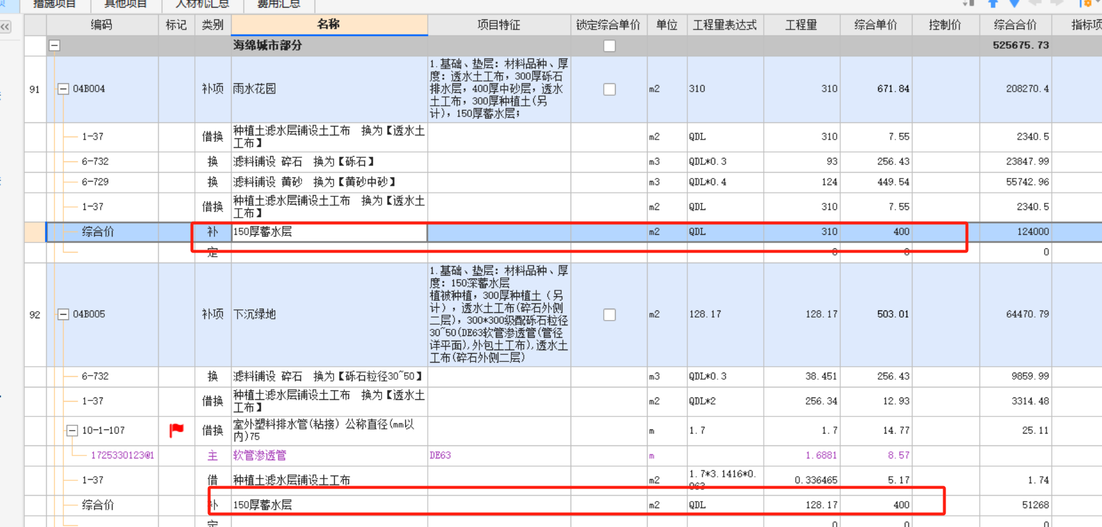The image size is (1102, 527).
Task: Collapse the left panel with double-chevron button
Action: click(5, 27)
